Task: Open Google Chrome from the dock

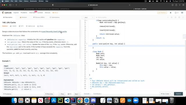Action: [x=80, y=100]
